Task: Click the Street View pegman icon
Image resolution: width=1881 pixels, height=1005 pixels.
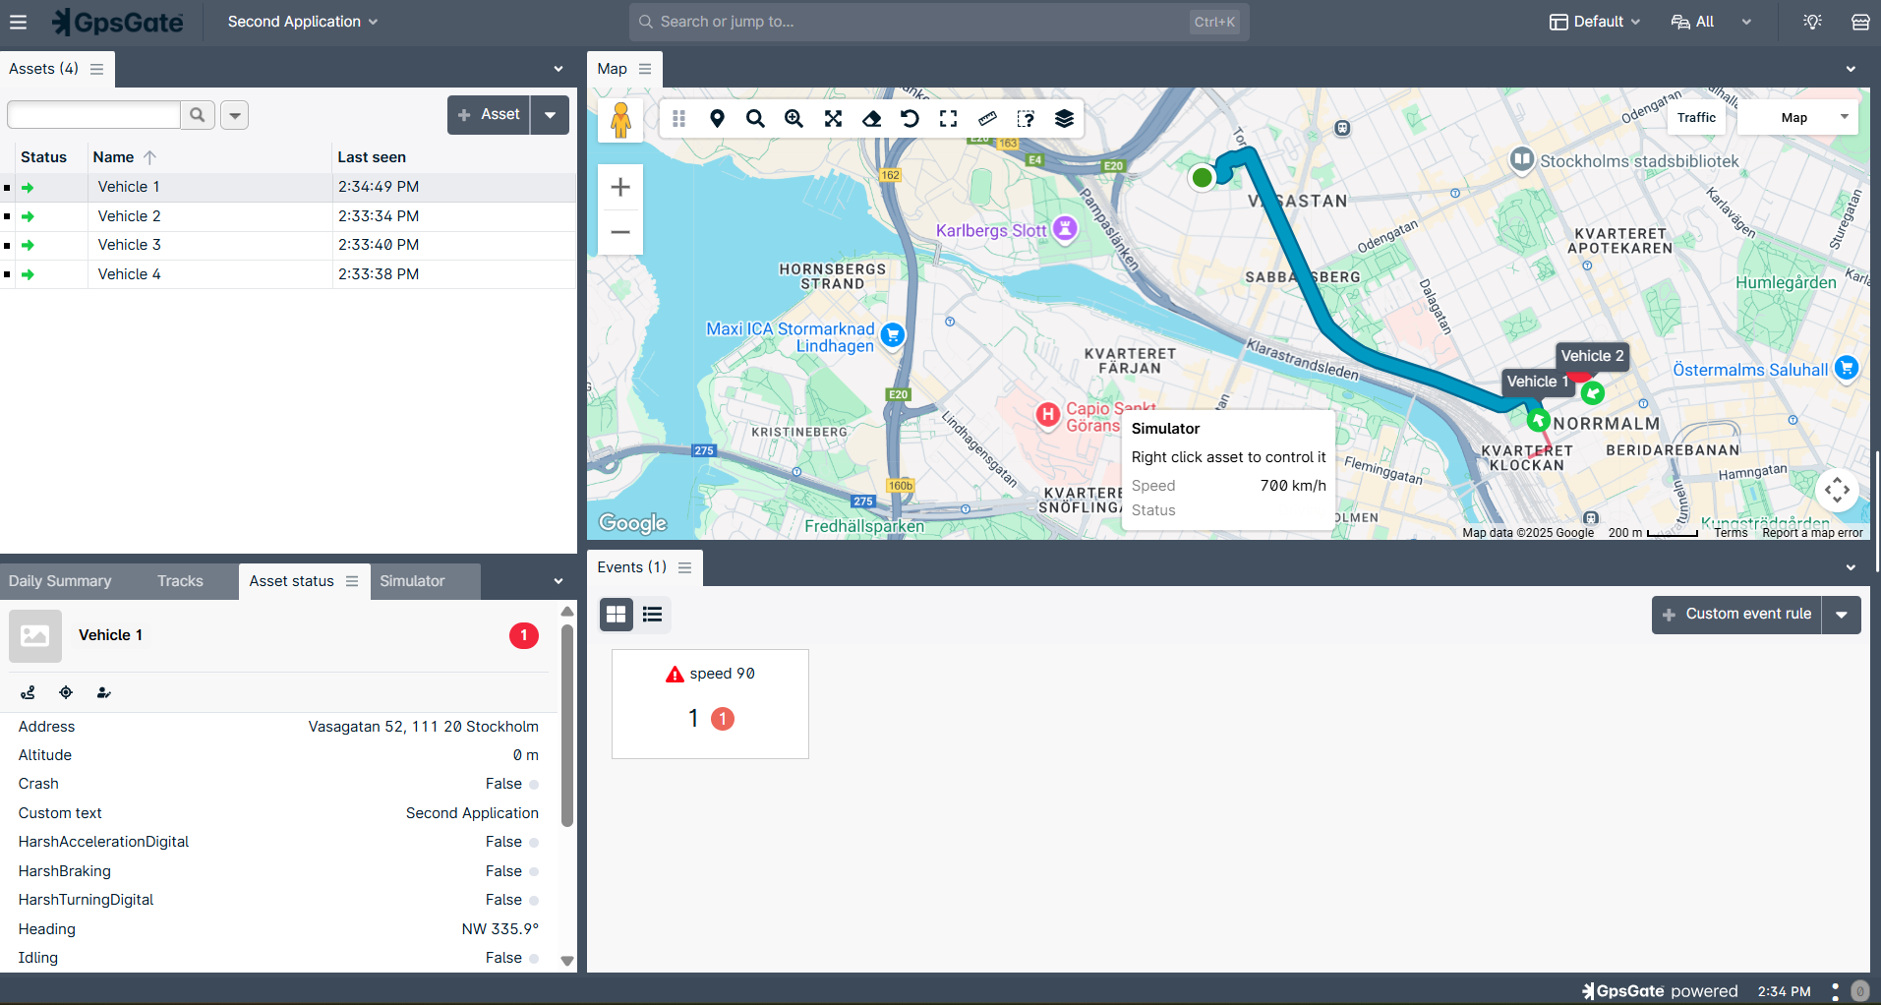Action: (620, 120)
